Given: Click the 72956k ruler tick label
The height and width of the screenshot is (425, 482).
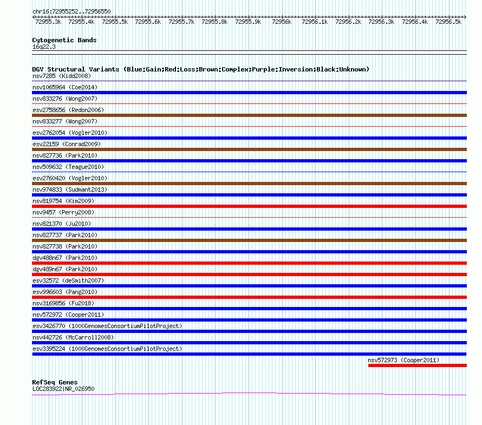Looking at the screenshot, I should pyautogui.click(x=282, y=22).
